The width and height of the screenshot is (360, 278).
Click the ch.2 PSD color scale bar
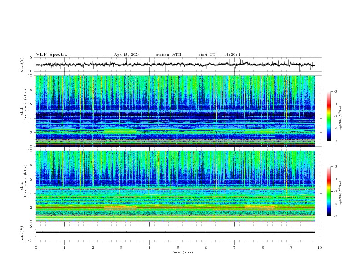click(x=329, y=191)
